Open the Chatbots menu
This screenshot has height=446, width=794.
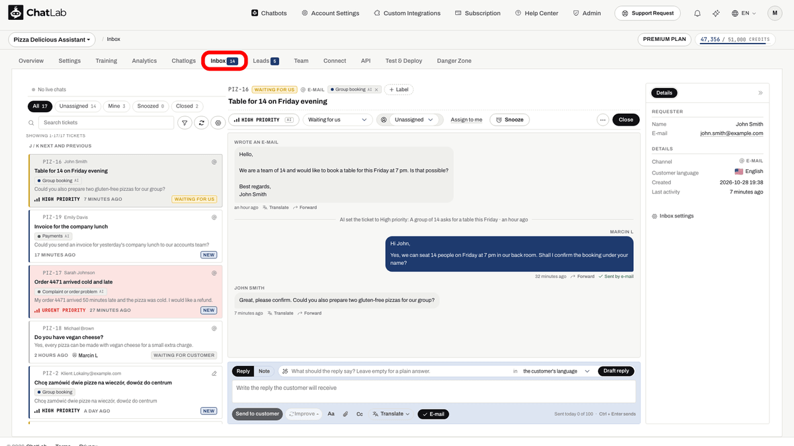click(269, 13)
